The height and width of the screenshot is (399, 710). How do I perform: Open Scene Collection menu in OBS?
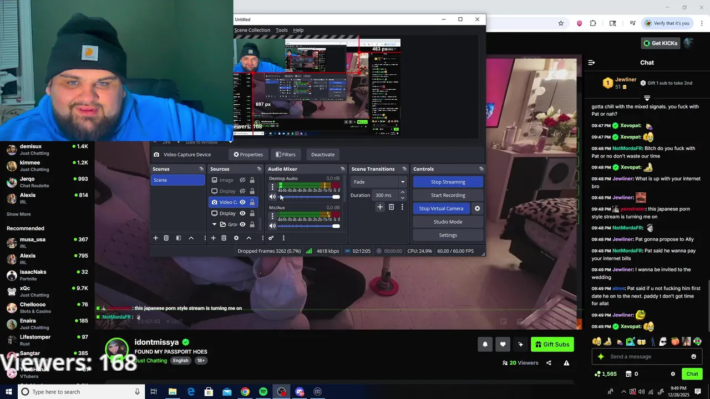pos(252,30)
